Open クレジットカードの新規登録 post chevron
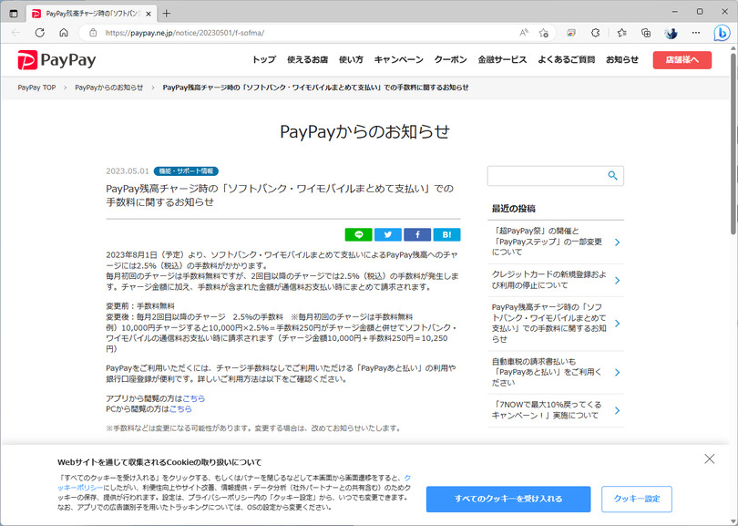Screen dimensions: 738x526 point(618,280)
